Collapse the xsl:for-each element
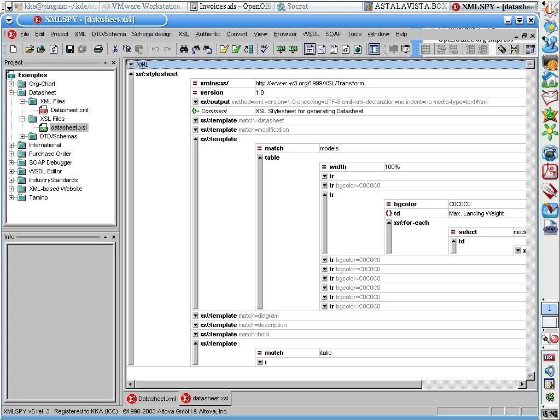 pos(389,223)
